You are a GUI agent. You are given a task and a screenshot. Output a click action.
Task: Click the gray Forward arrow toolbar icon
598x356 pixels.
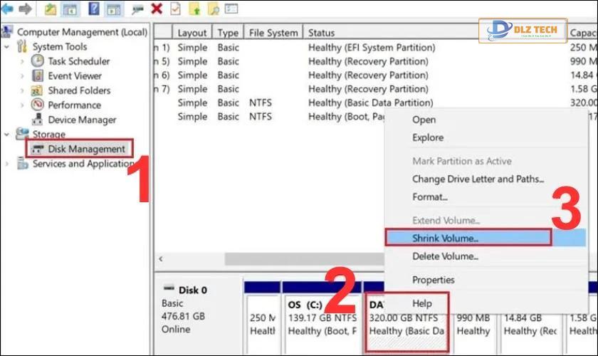[25, 9]
